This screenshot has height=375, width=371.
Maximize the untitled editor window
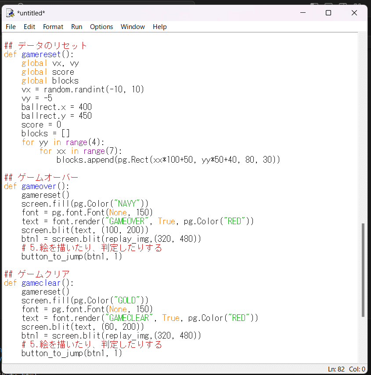[328, 13]
